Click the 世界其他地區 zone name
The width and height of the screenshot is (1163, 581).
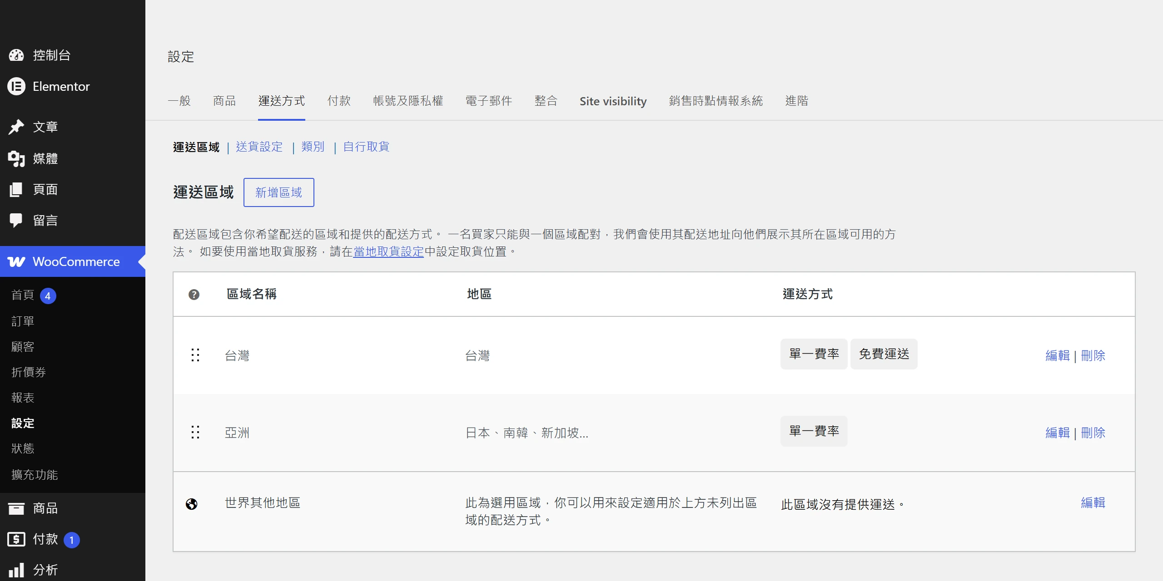[263, 503]
